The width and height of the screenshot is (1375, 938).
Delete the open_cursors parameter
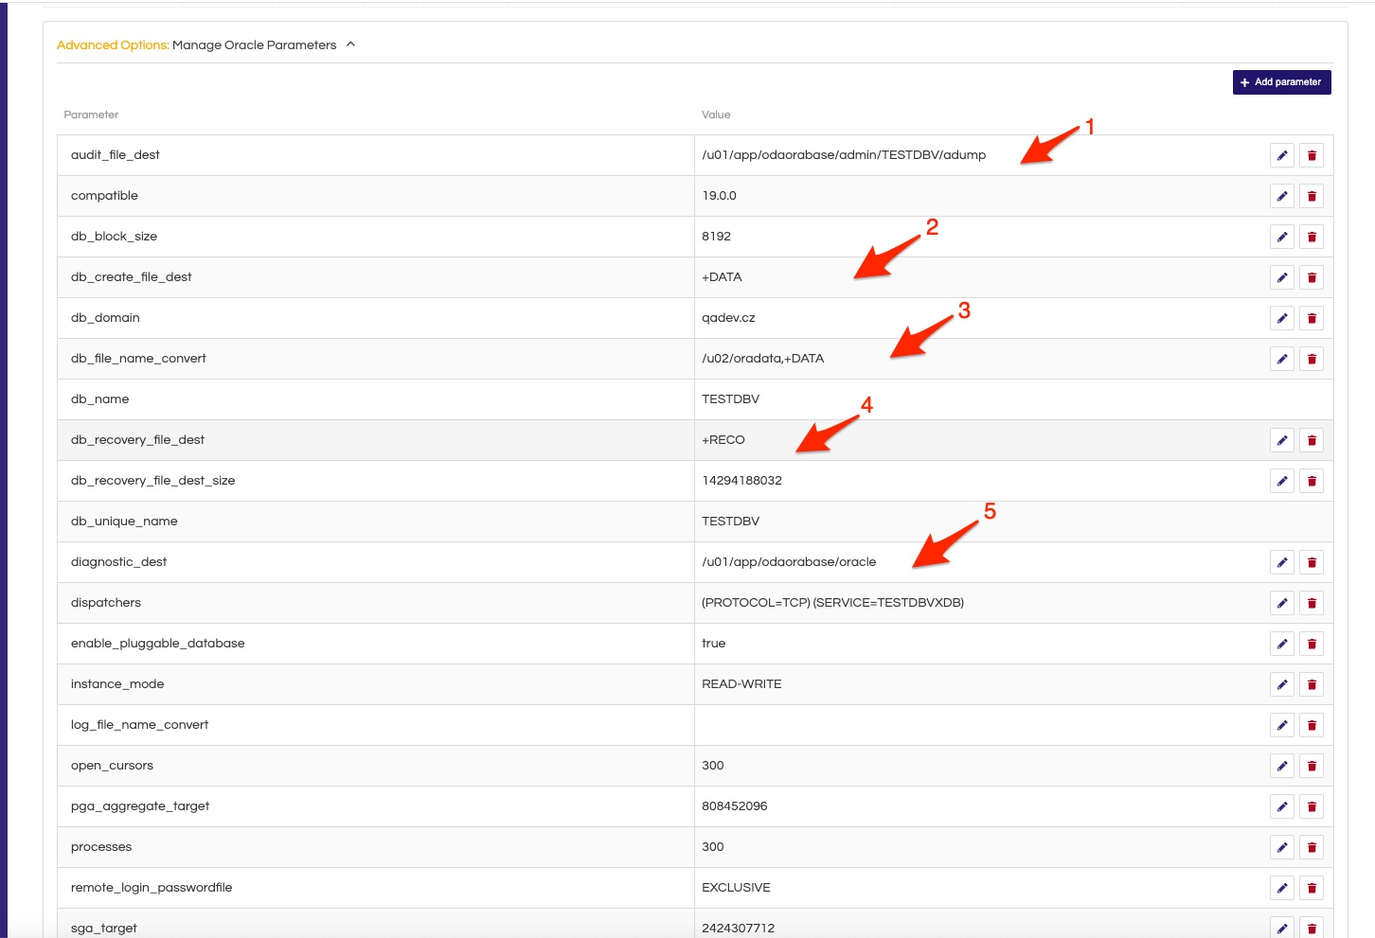1311,766
